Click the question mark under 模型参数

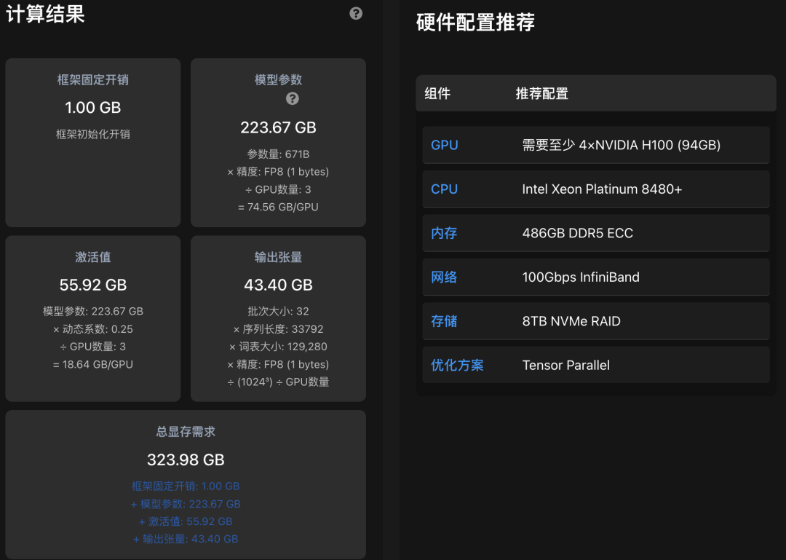point(293,98)
